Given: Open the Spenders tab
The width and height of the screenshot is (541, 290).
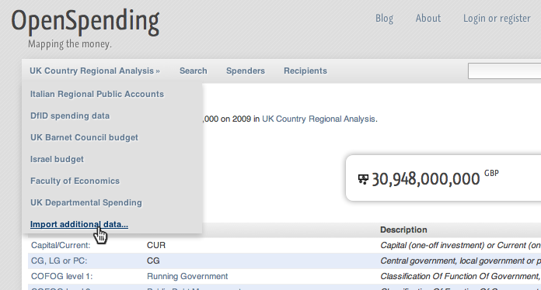Looking at the screenshot, I should coord(246,71).
